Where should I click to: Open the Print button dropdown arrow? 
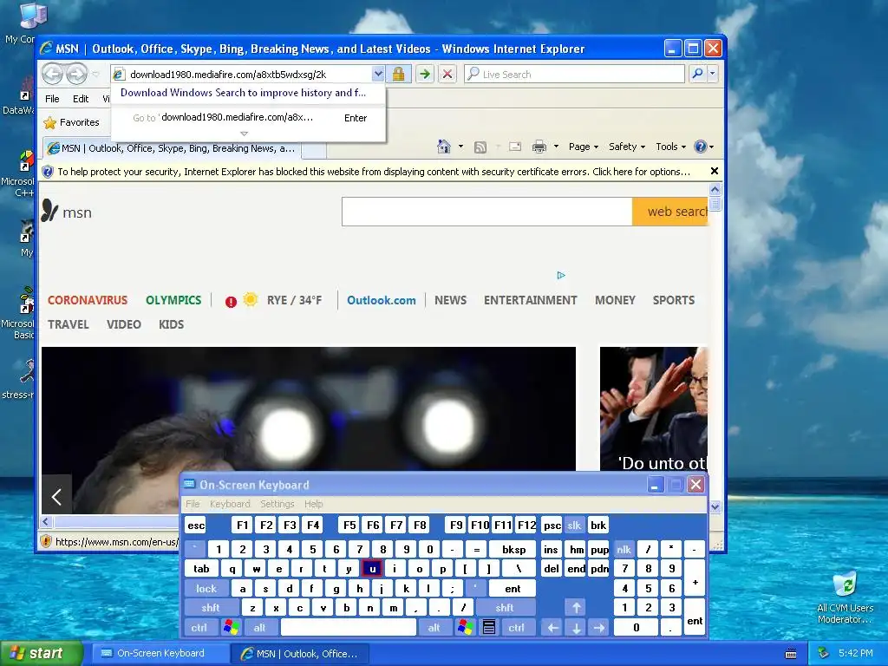(556, 147)
